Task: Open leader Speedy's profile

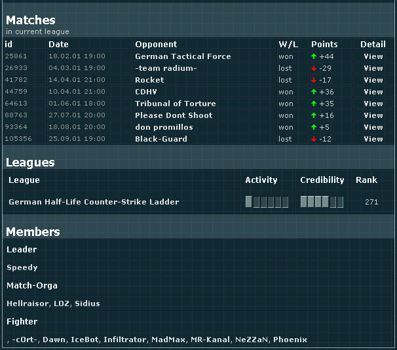Action: point(22,267)
